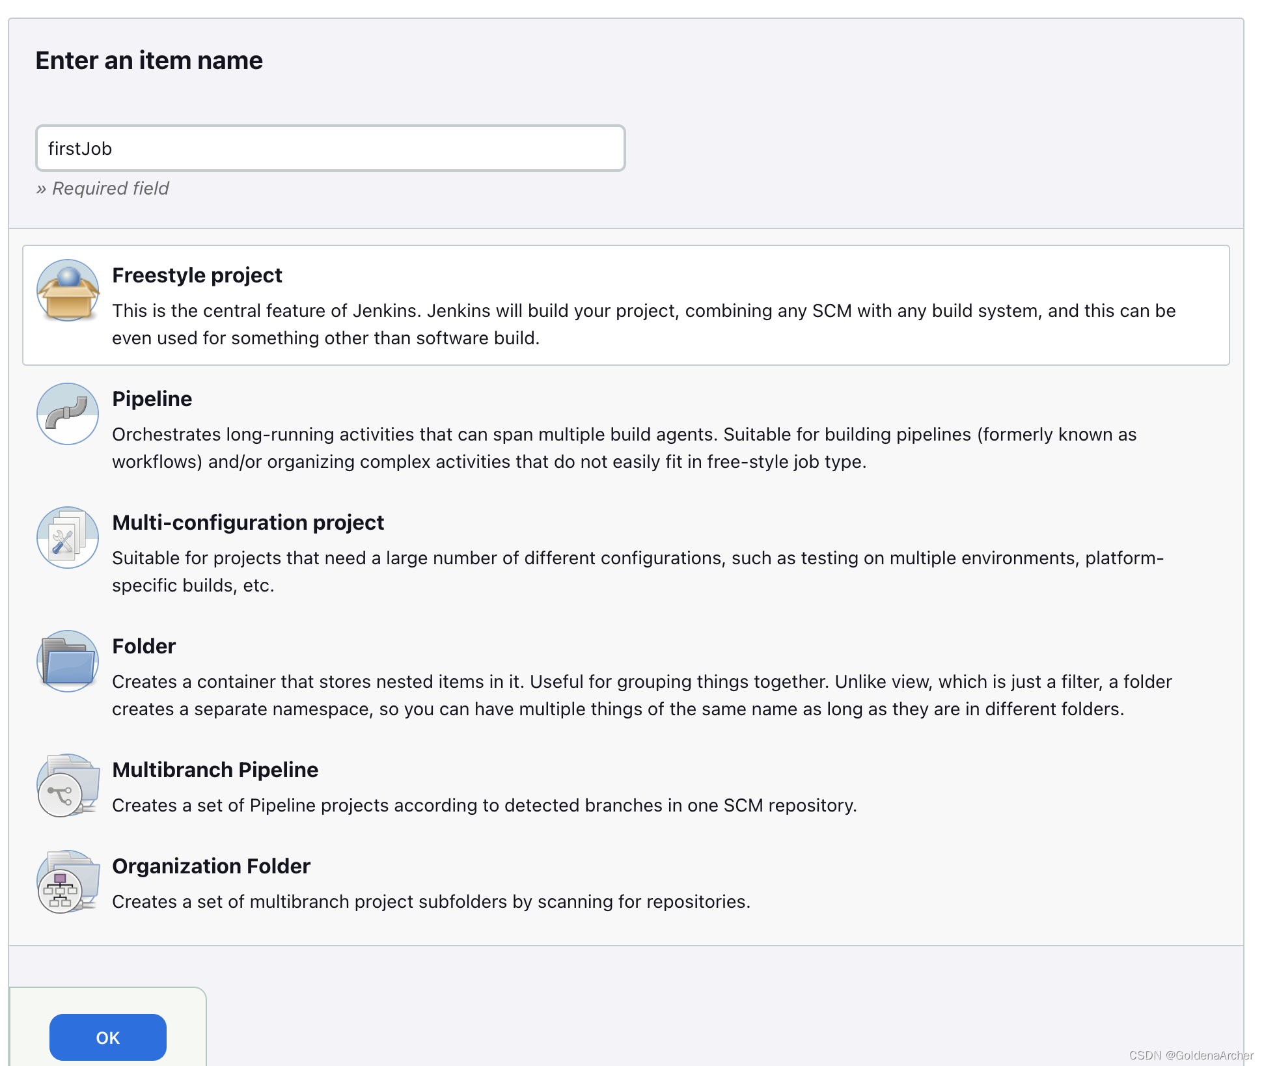Choose the Folder item type title

(x=144, y=646)
